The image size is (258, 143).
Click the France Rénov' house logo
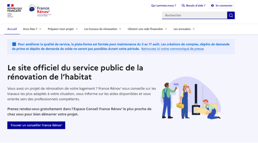pyautogui.click(x=40, y=10)
